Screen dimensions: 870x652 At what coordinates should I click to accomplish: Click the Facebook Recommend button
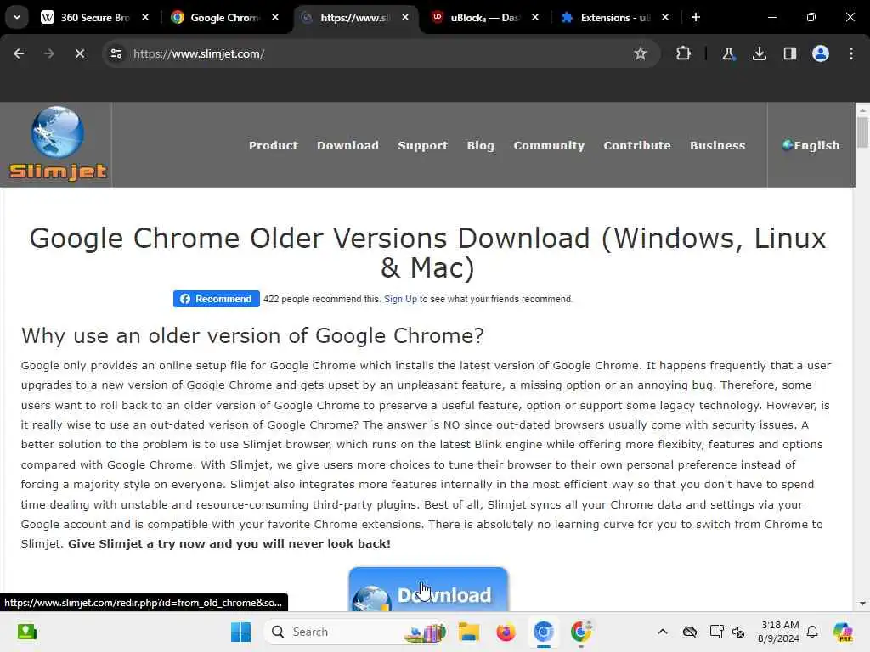(217, 299)
